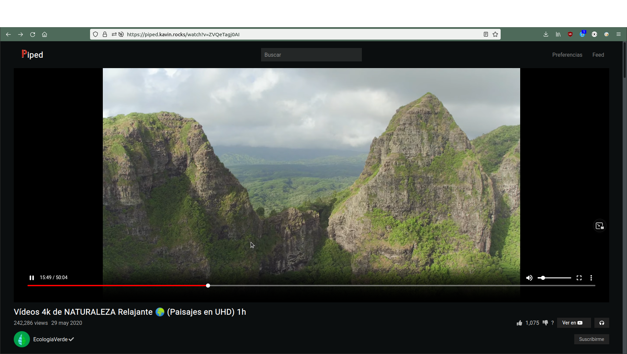Go to Piped home via logo

tap(32, 54)
